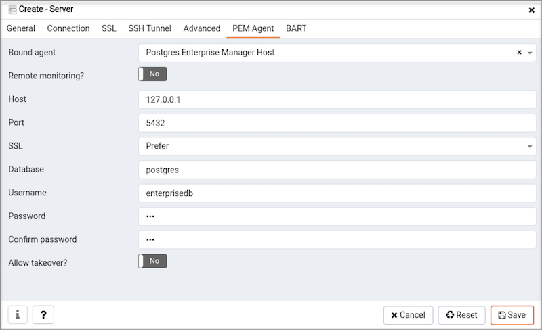
Task: Open the SSL tab
Action: click(109, 28)
